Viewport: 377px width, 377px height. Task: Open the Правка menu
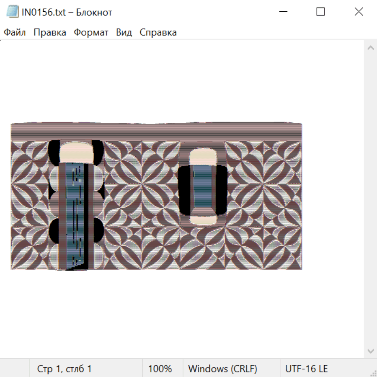pos(49,33)
